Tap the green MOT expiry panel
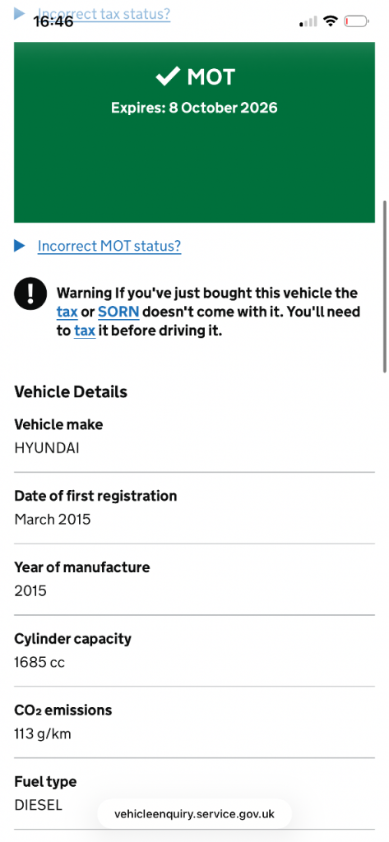Image resolution: width=389 pixels, height=842 pixels. pos(194,132)
